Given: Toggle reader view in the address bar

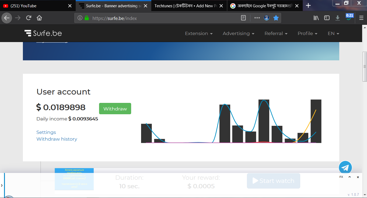Looking at the screenshot, I should coord(243,18).
